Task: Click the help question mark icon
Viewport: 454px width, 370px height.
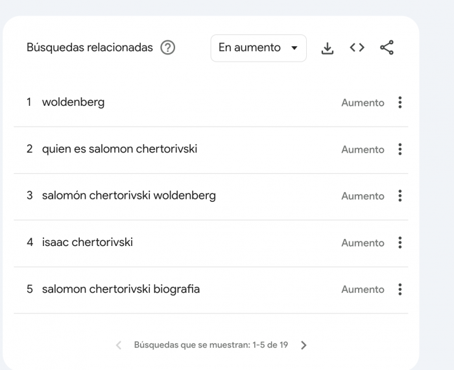Action: 168,48
